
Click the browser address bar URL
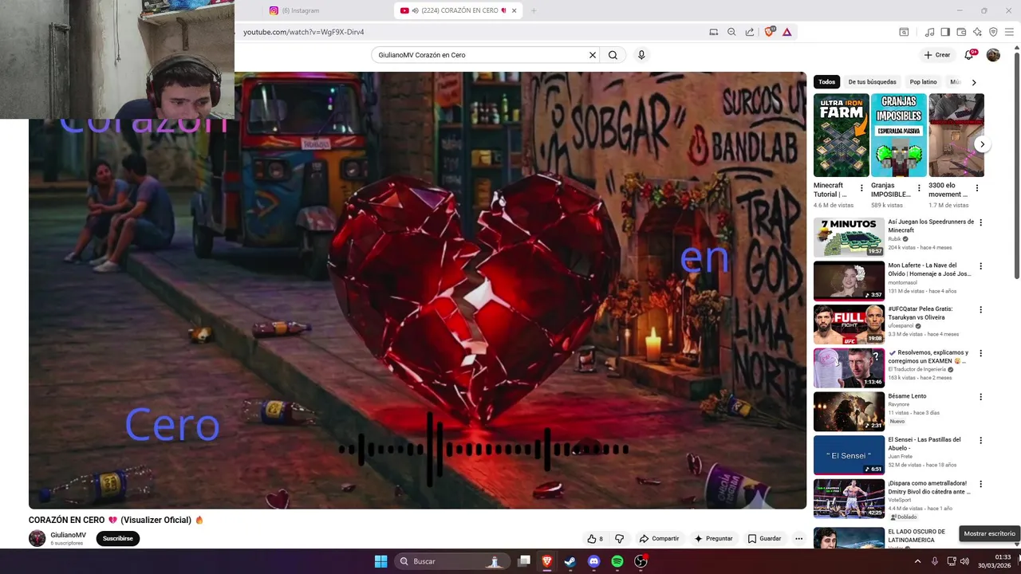coord(304,32)
